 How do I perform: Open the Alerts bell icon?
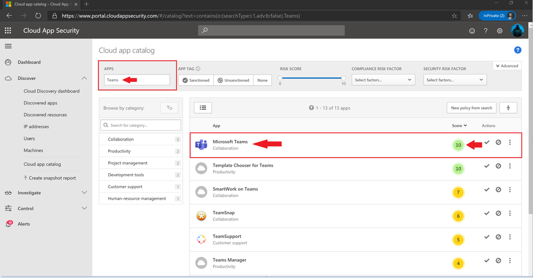[9, 224]
